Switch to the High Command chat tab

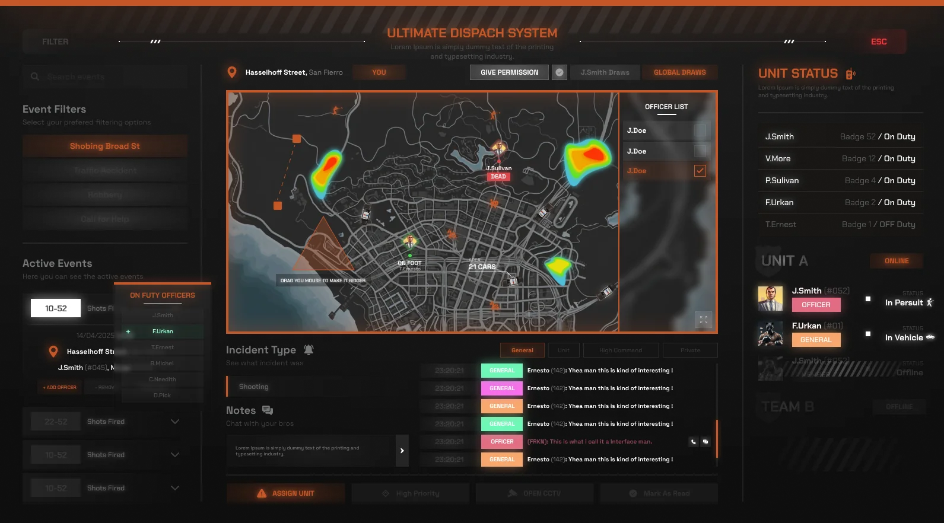[x=621, y=350]
